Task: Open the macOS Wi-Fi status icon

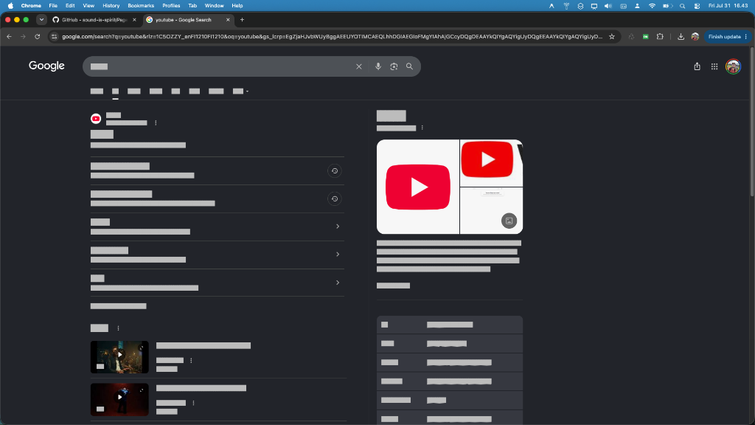Action: click(652, 6)
